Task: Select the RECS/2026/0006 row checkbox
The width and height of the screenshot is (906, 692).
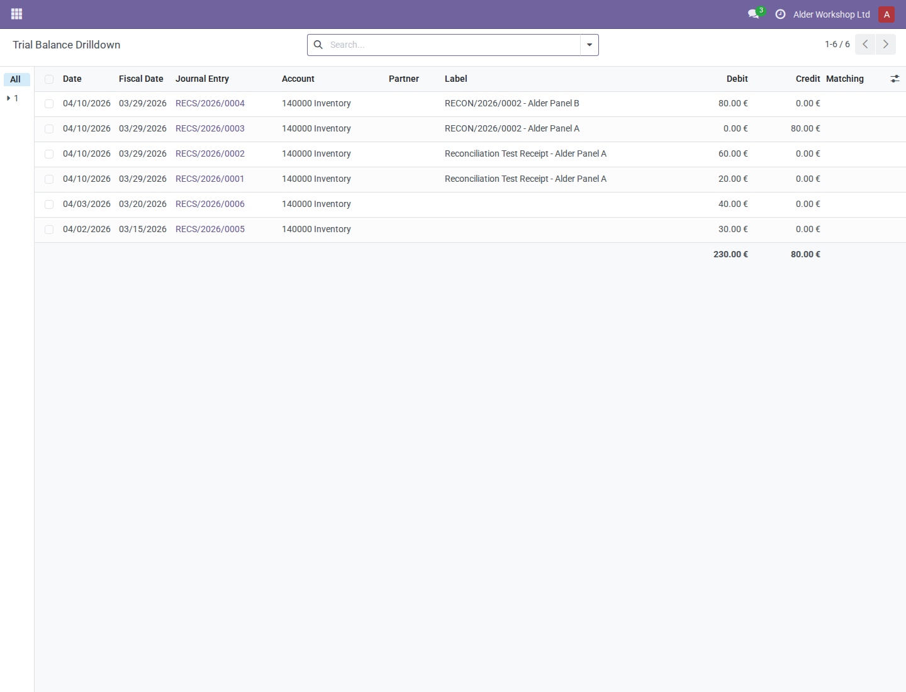Action: (49, 204)
